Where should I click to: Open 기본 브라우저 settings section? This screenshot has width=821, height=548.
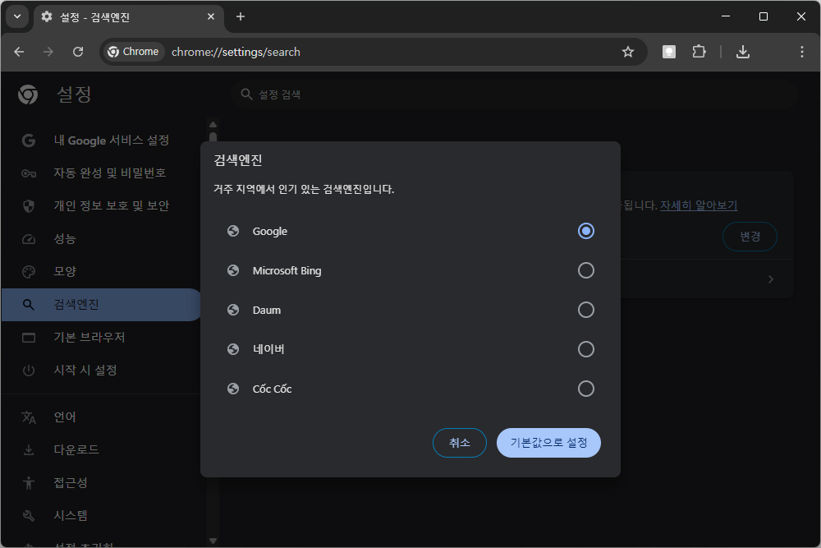101,338
